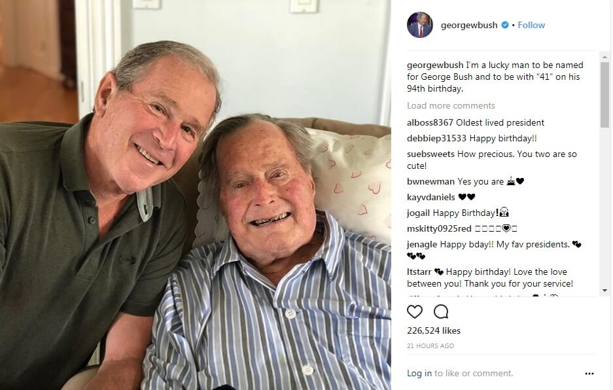Click the heart like icon

(414, 311)
